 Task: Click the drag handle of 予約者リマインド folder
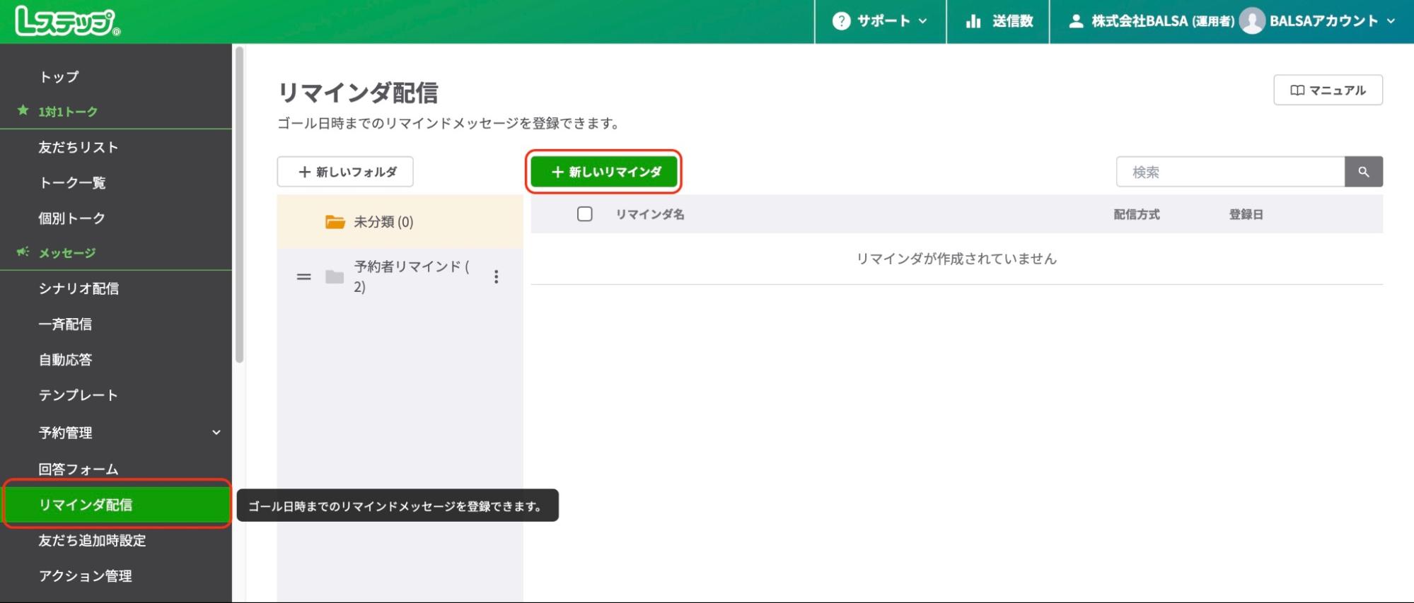[303, 276]
